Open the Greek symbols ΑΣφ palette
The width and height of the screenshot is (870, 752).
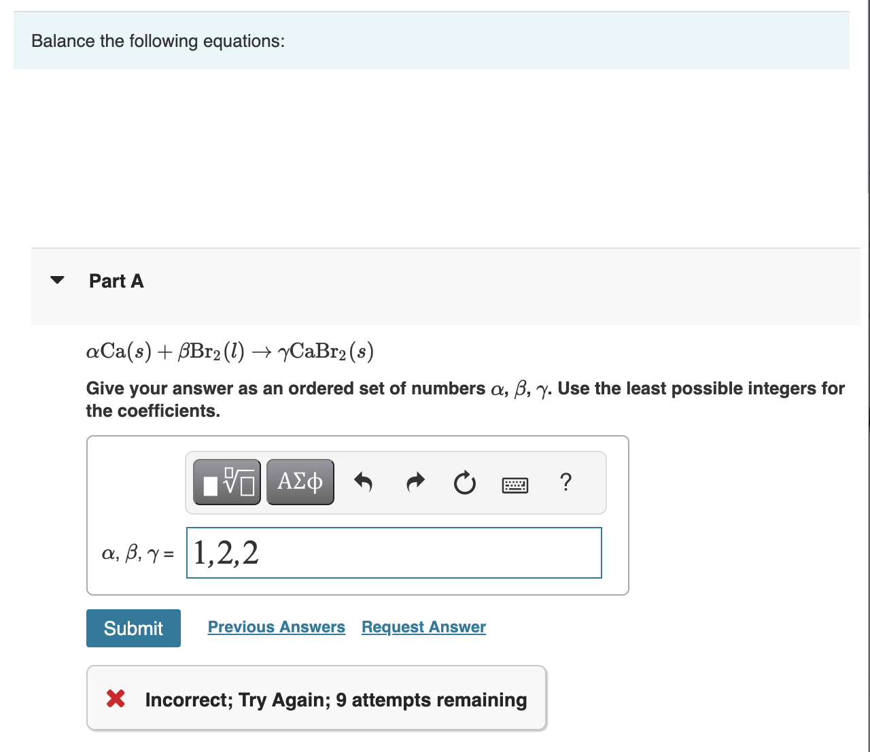coord(300,481)
